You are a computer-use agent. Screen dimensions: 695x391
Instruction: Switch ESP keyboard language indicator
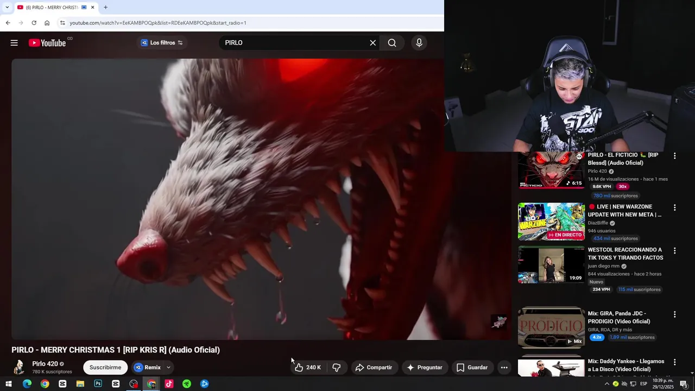coord(643,384)
